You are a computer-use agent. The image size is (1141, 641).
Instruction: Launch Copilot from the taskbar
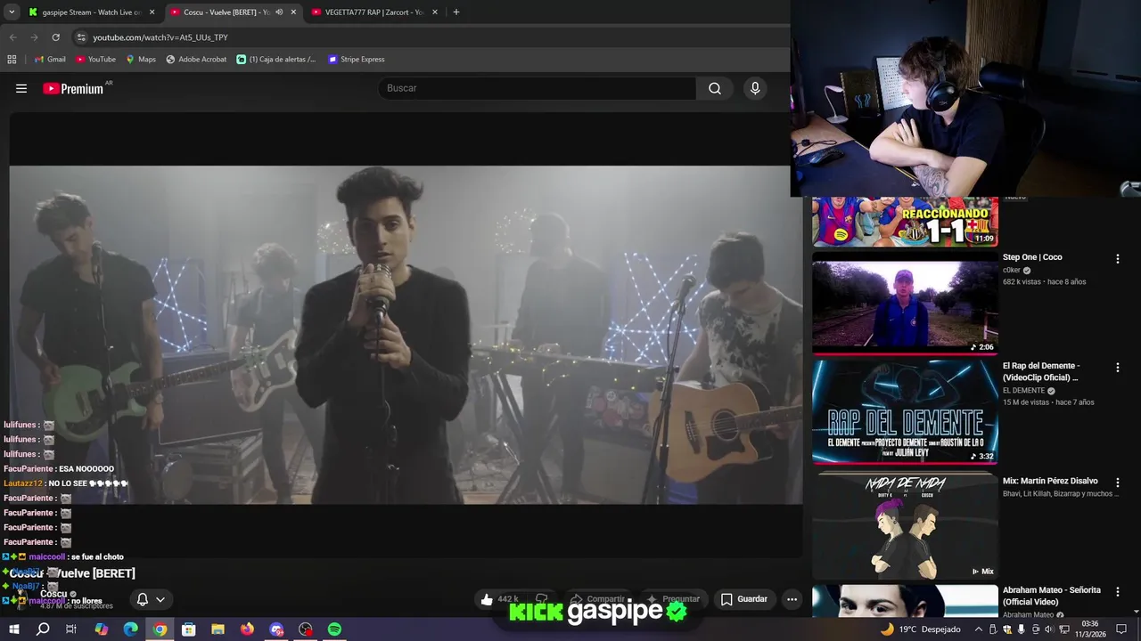[x=101, y=629]
